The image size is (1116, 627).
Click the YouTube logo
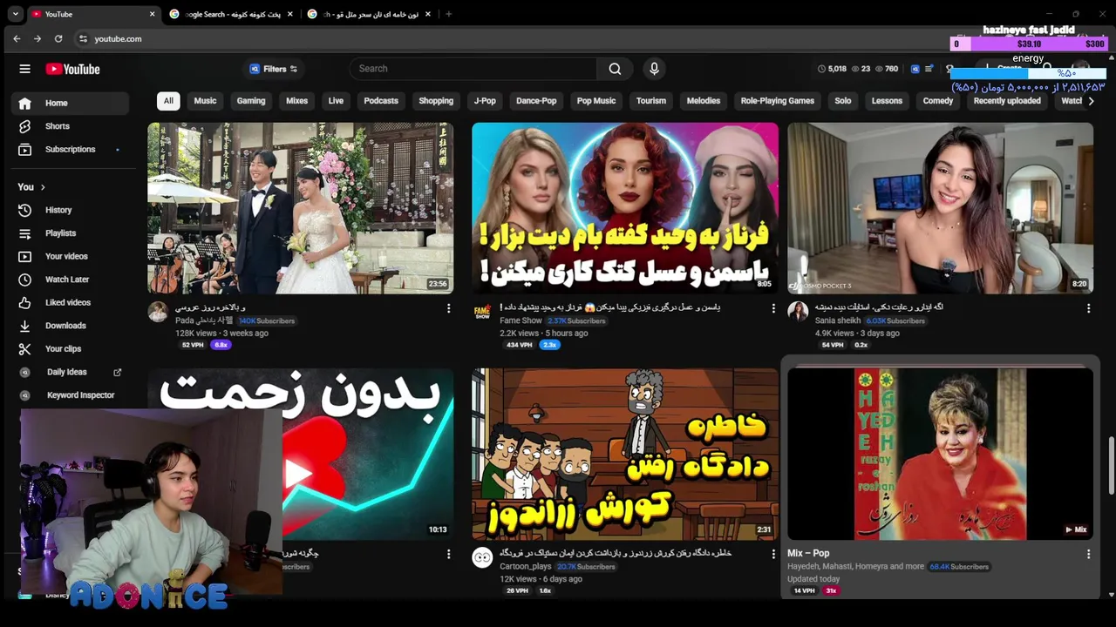pyautogui.click(x=73, y=69)
